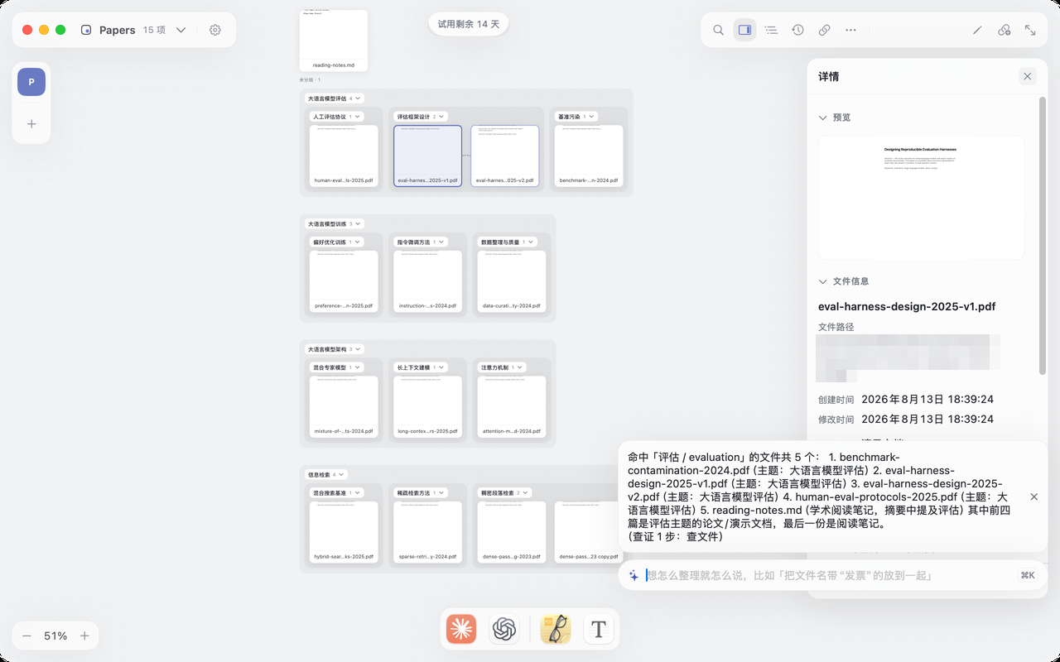Select the hybrid-sear…ks-2025.pdf card

click(x=344, y=532)
